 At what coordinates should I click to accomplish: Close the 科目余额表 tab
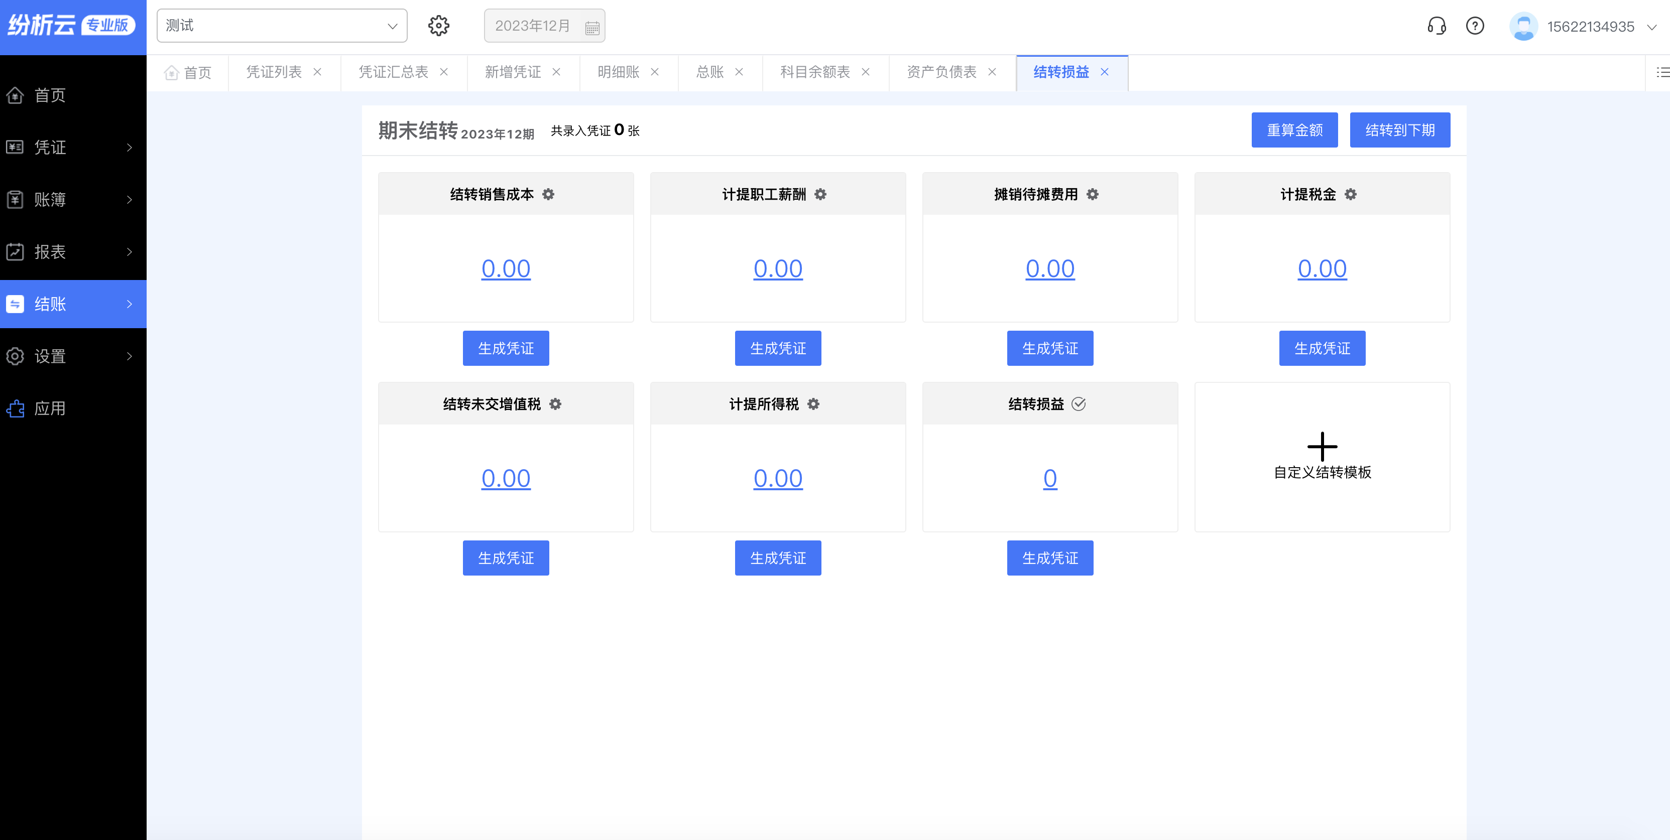pyautogui.click(x=866, y=72)
